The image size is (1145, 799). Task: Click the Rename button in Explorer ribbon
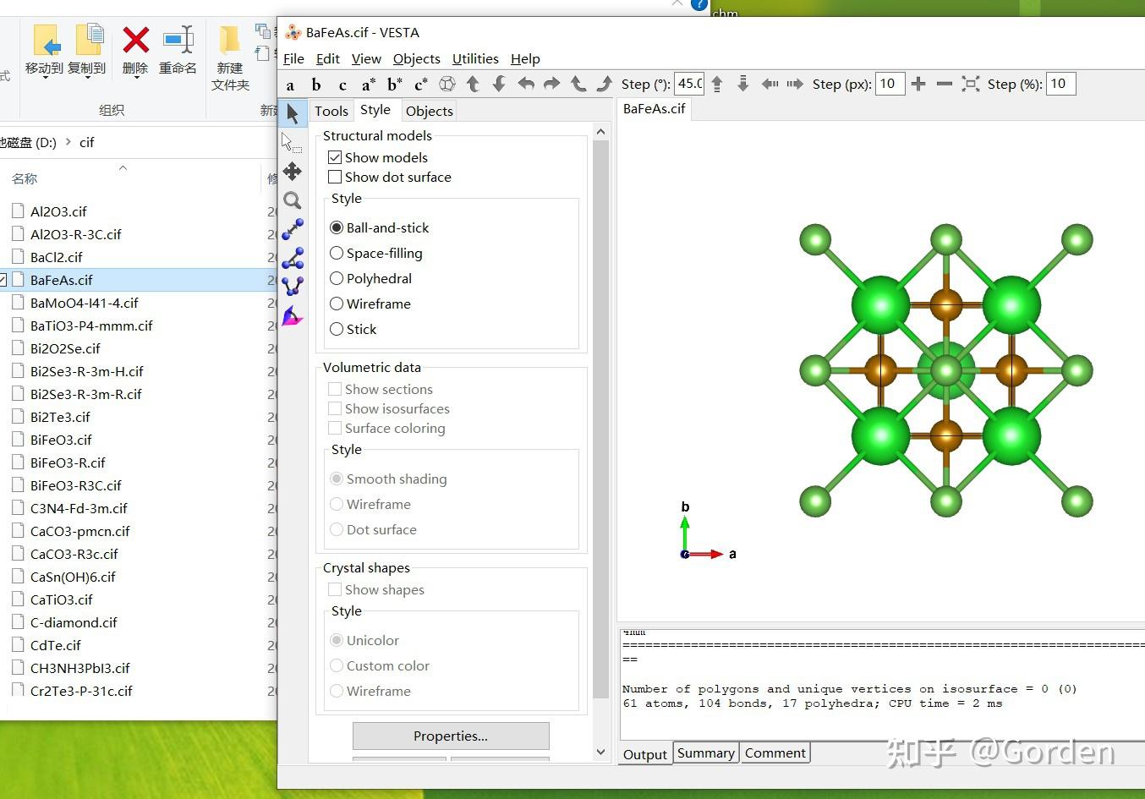point(178,50)
